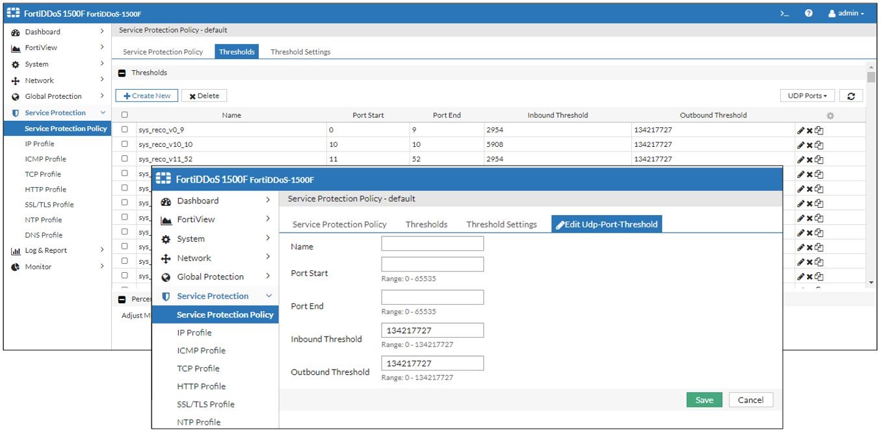The height and width of the screenshot is (432, 881).
Task: Open Threshold Settings tab in front window
Action: (x=501, y=224)
